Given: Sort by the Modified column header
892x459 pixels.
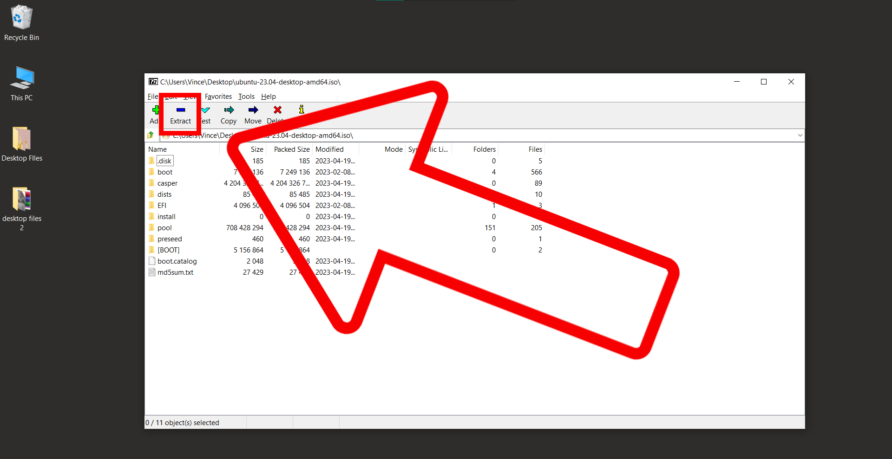Looking at the screenshot, I should (x=329, y=149).
